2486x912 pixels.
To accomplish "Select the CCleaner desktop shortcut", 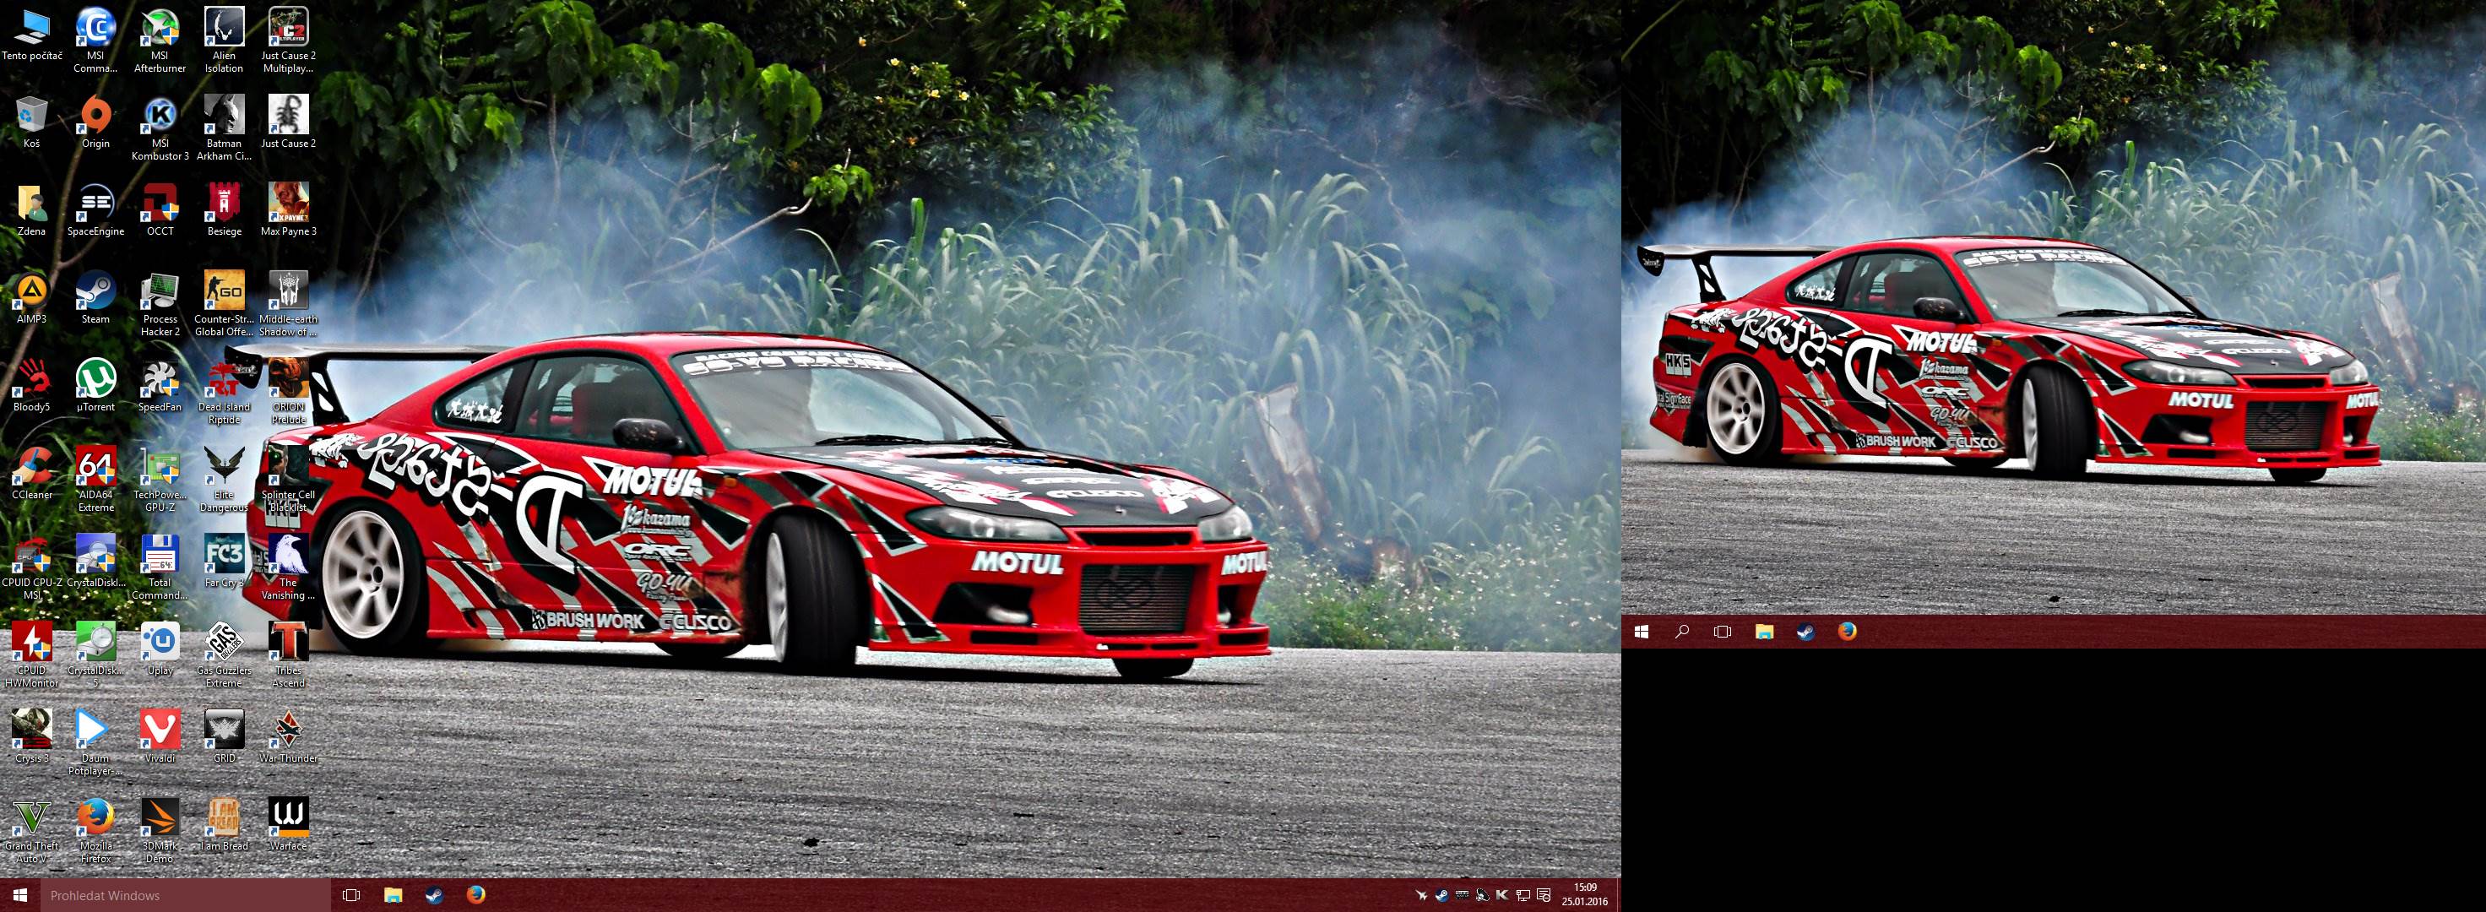I will (32, 475).
